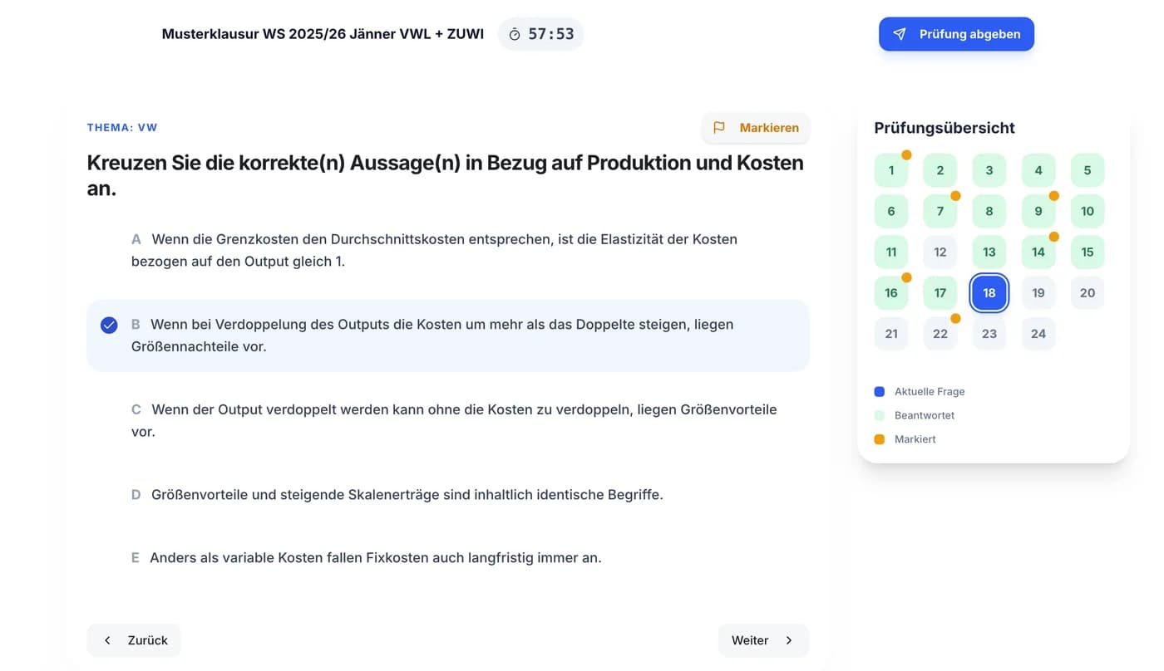Select answer D about steigende Skalenerträge

click(448, 495)
